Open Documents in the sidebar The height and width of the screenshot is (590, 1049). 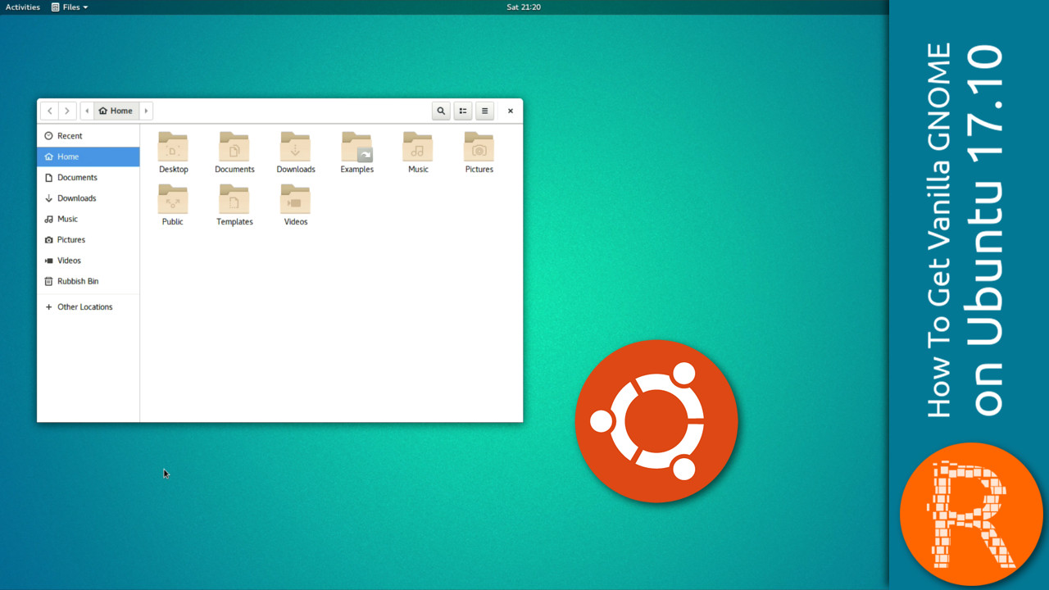click(89, 177)
